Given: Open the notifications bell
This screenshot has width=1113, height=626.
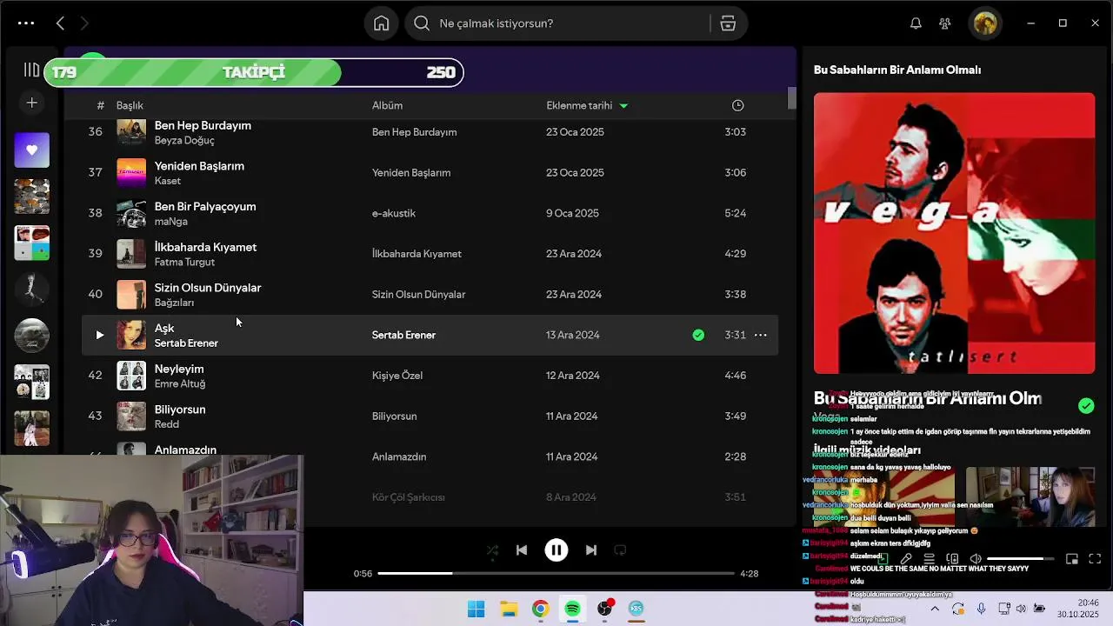Looking at the screenshot, I should click(x=916, y=23).
